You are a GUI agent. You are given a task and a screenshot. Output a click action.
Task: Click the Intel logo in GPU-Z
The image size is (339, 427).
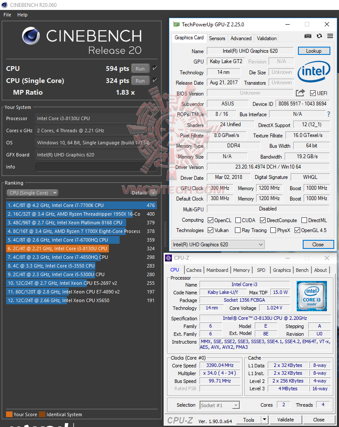click(x=314, y=71)
